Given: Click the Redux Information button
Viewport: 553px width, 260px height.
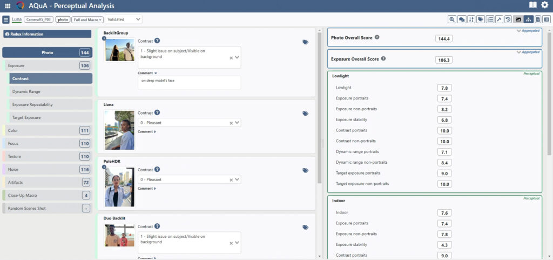Looking at the screenshot, I should 47,34.
